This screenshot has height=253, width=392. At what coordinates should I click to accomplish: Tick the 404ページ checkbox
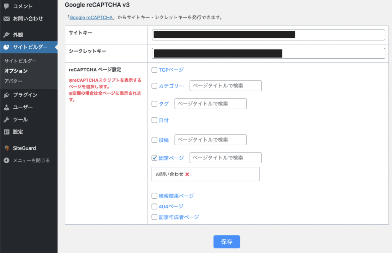click(155, 207)
